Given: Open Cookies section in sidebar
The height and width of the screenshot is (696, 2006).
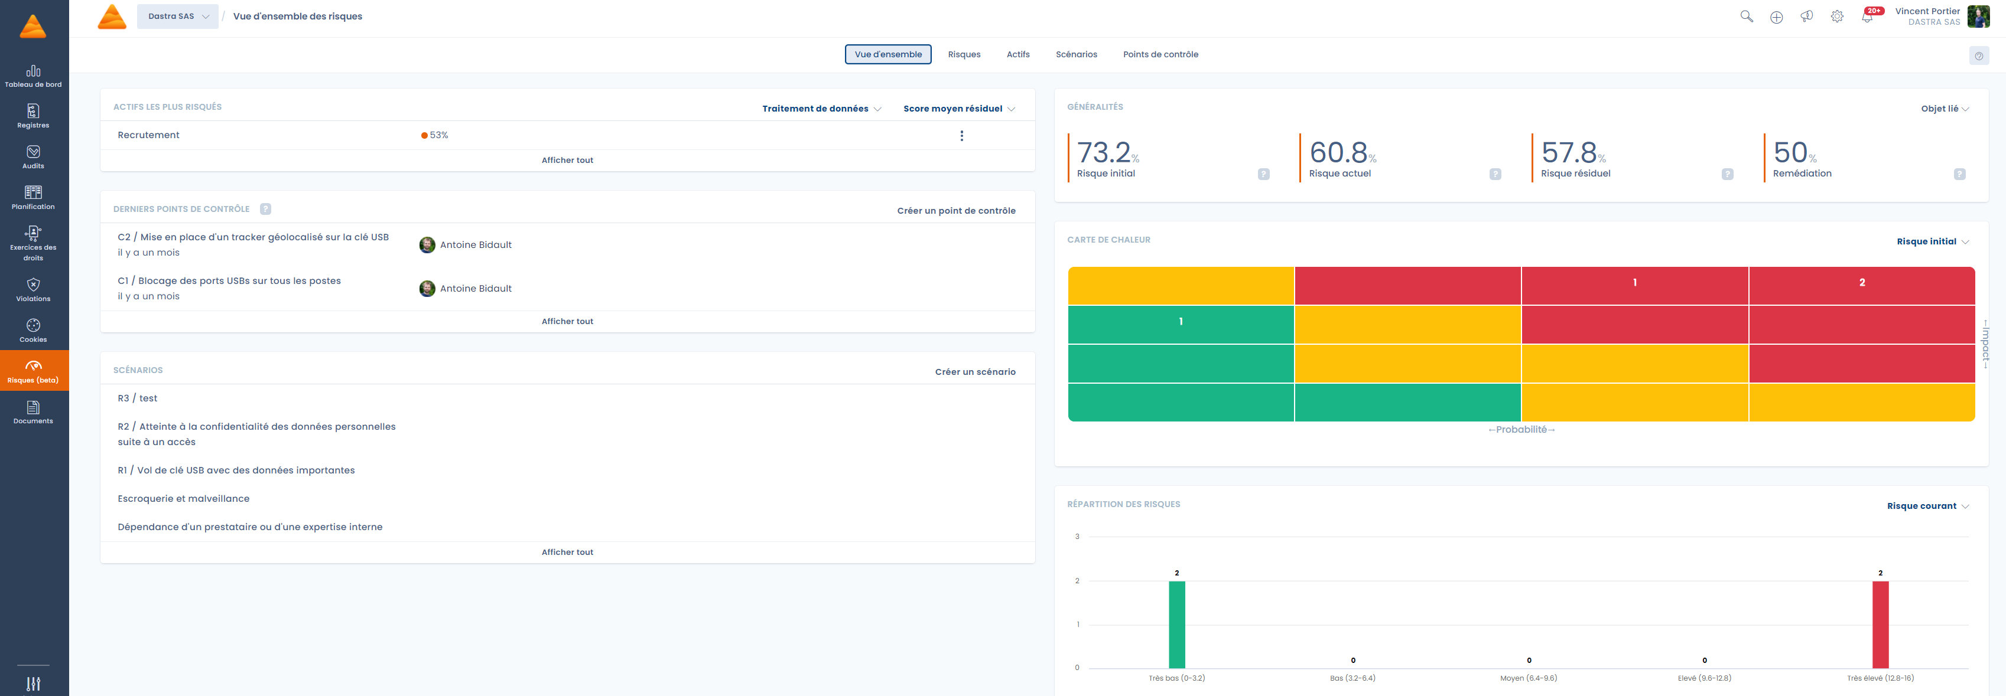Looking at the screenshot, I should (x=34, y=330).
